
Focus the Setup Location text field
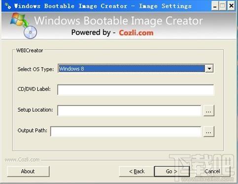(x=129, y=110)
